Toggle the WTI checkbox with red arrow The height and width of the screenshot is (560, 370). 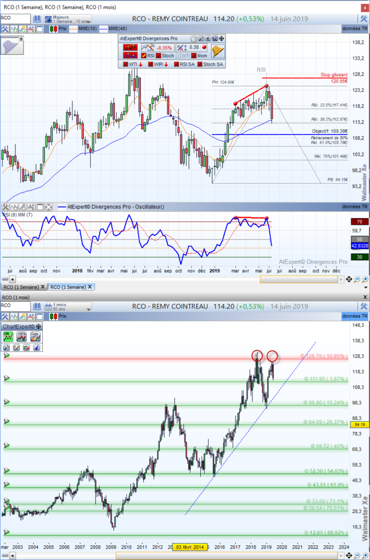(x=125, y=65)
